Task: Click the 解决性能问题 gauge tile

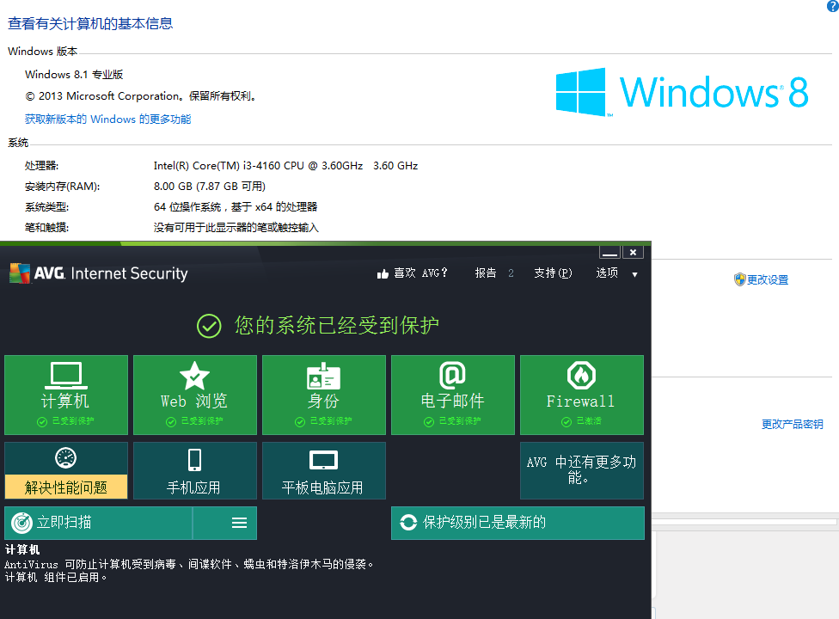Action: pyautogui.click(x=66, y=471)
